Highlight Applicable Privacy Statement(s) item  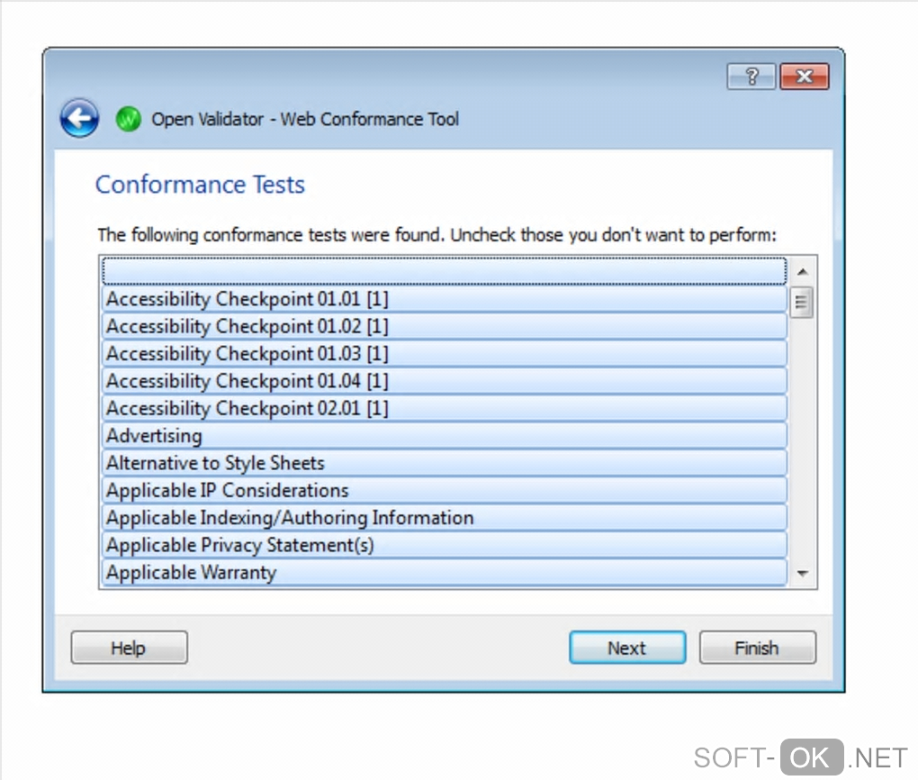[240, 545]
